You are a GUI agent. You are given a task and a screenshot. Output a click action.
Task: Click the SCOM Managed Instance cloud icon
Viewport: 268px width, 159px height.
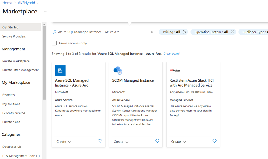pyautogui.click(x=118, y=71)
